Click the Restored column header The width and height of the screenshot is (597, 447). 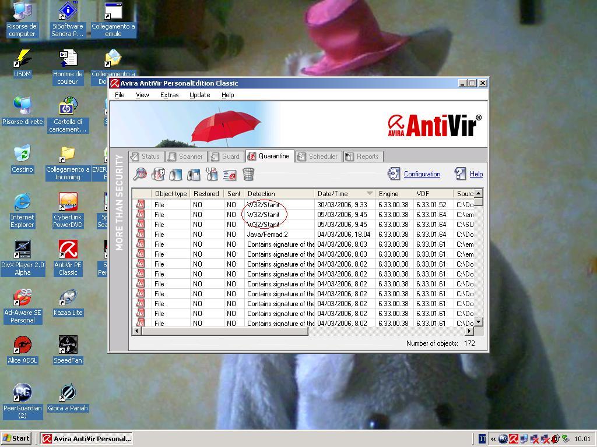click(206, 194)
